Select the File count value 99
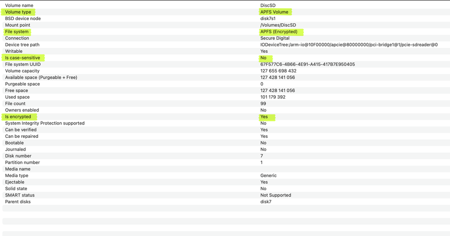The image size is (450, 236). point(263,104)
